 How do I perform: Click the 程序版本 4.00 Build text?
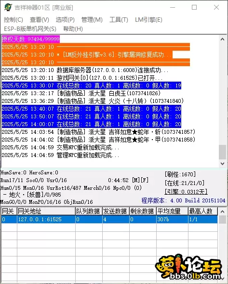[x=183, y=200]
